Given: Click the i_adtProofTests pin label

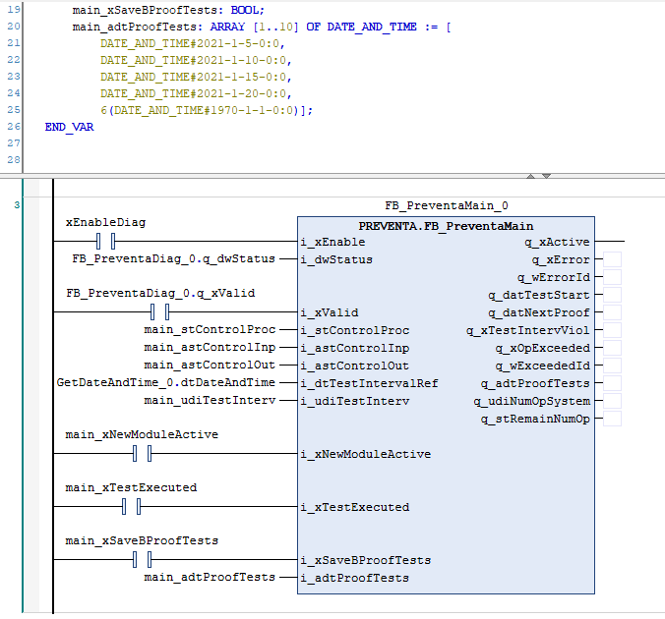Looking at the screenshot, I should (x=355, y=578).
